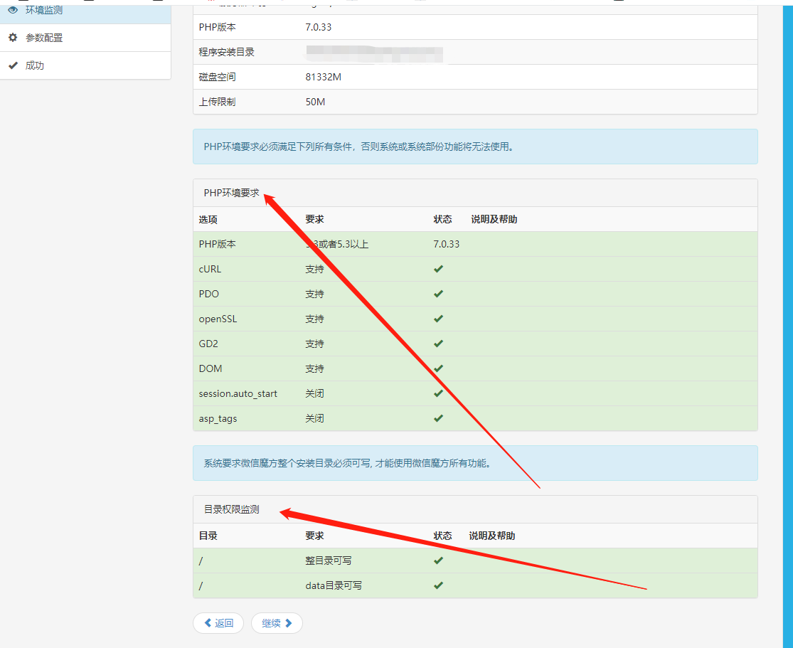Screen dimensions: 793x648
Task: Click the eye icon beside 环境监测
Action: [13, 10]
